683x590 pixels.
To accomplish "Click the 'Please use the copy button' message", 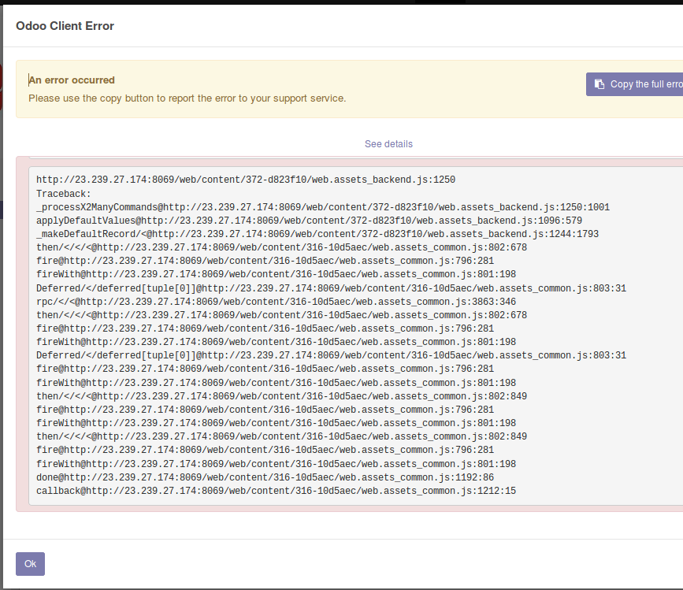I will click(187, 98).
